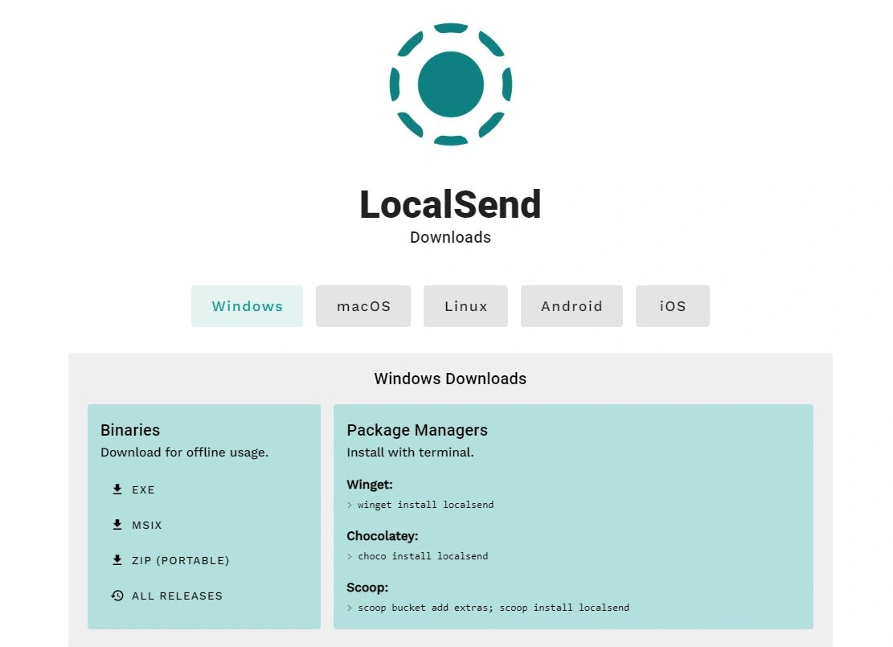Screen dimensions: 893x647
Task: Choose the iOS tab
Action: (672, 306)
